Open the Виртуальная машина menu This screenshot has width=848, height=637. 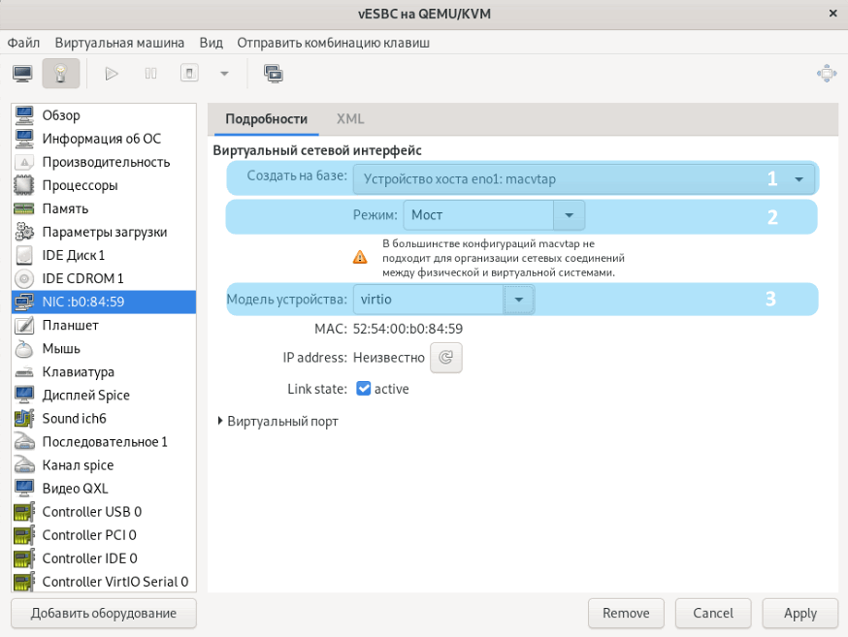119,43
